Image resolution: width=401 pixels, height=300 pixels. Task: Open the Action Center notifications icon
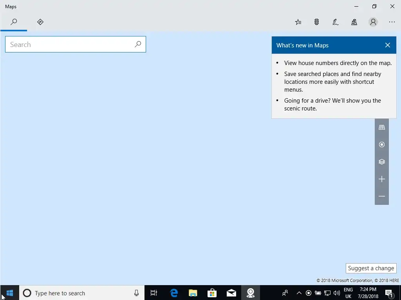click(389, 293)
